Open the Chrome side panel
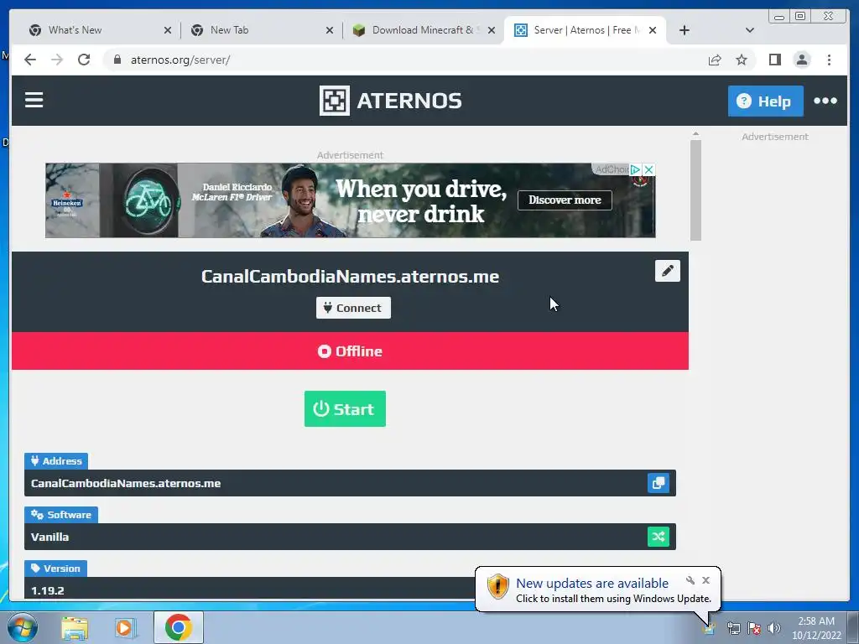The height and width of the screenshot is (644, 859). tap(774, 60)
